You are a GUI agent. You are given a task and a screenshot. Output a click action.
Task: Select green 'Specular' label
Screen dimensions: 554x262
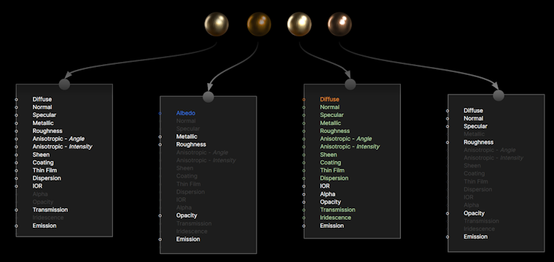[x=332, y=115]
